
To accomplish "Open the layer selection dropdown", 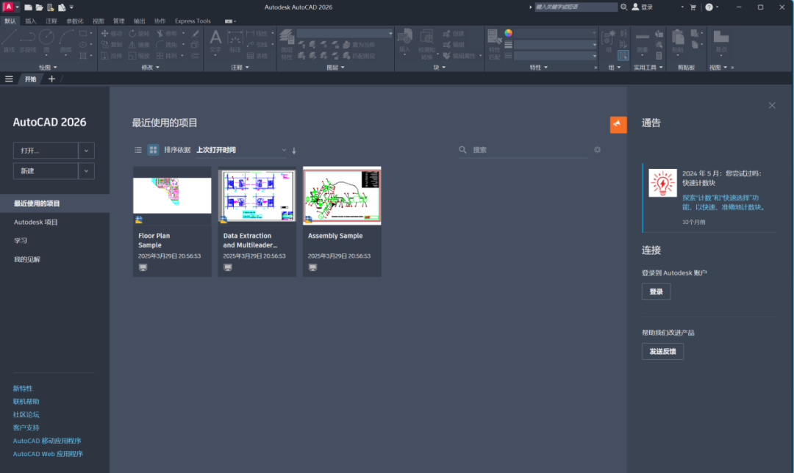I will pos(345,33).
